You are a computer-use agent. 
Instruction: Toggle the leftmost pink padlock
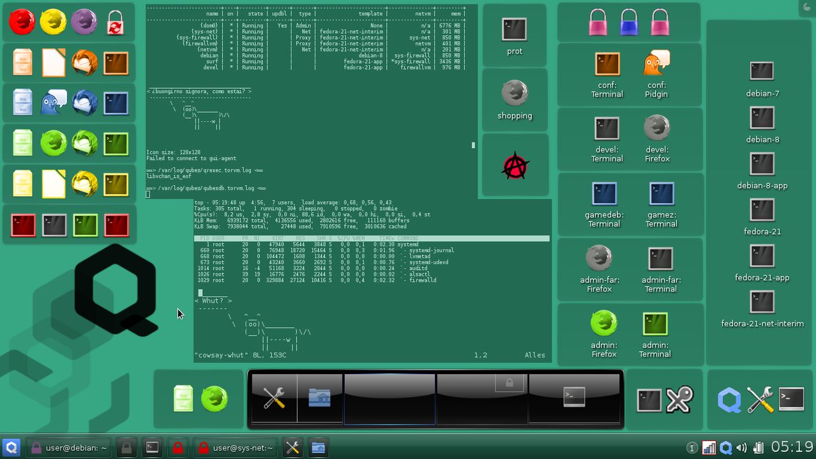click(597, 21)
